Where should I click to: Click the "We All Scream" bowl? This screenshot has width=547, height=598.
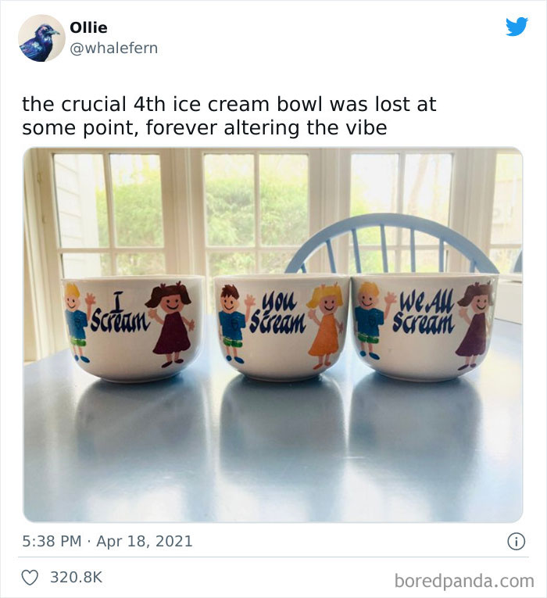tap(424, 328)
